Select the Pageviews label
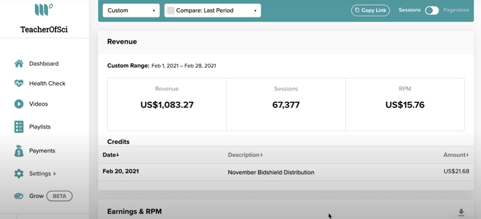The width and height of the screenshot is (481, 219). coord(456,10)
